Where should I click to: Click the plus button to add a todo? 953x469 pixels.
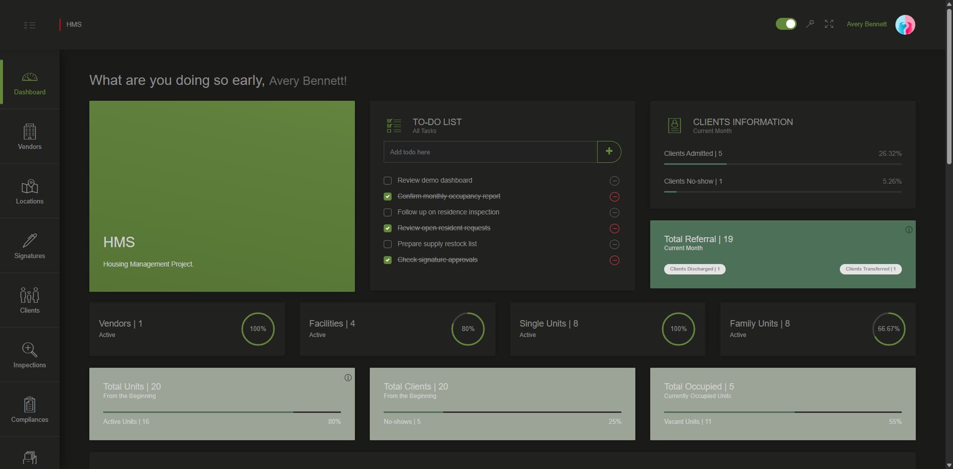[609, 152]
